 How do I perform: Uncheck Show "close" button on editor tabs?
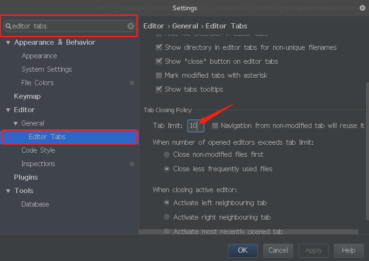click(159, 61)
